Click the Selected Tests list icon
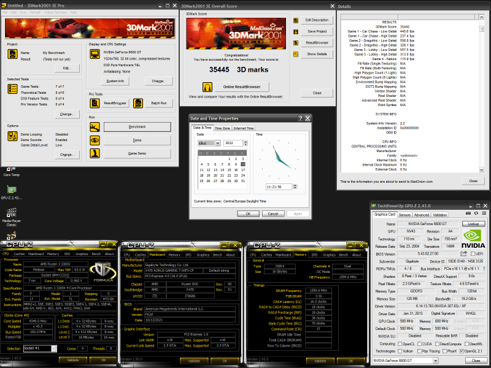This screenshot has width=491, height=368. tap(12, 89)
